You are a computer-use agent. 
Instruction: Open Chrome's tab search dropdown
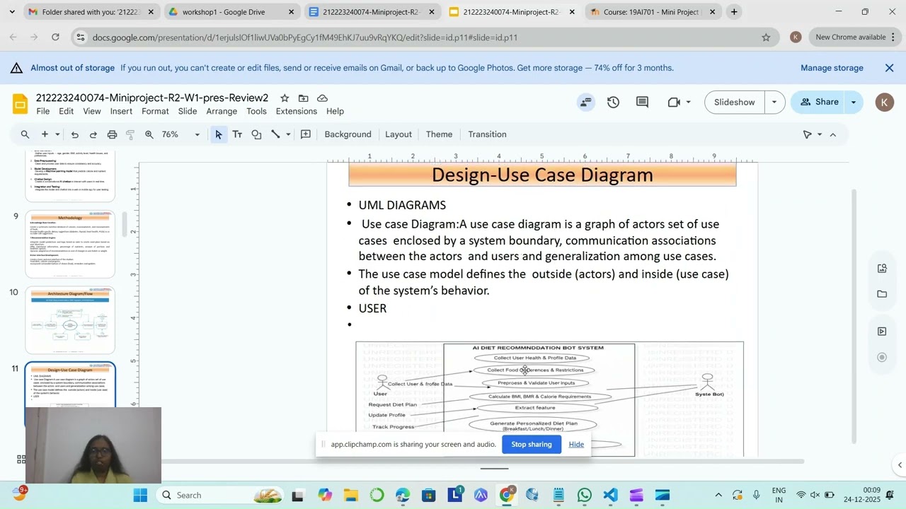[12, 12]
